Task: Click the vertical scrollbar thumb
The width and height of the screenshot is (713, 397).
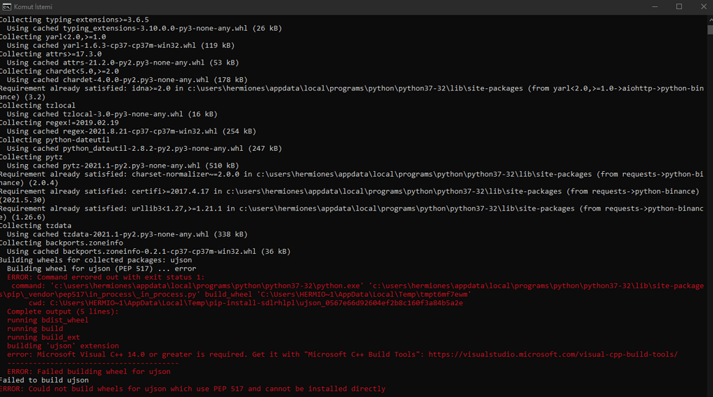Action: (710, 29)
